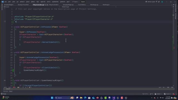Image resolution: width=178 pixels, height=100 pixels.
Task: Jump to previous issue with up arrow
Action: pyautogui.click(x=23, y=87)
